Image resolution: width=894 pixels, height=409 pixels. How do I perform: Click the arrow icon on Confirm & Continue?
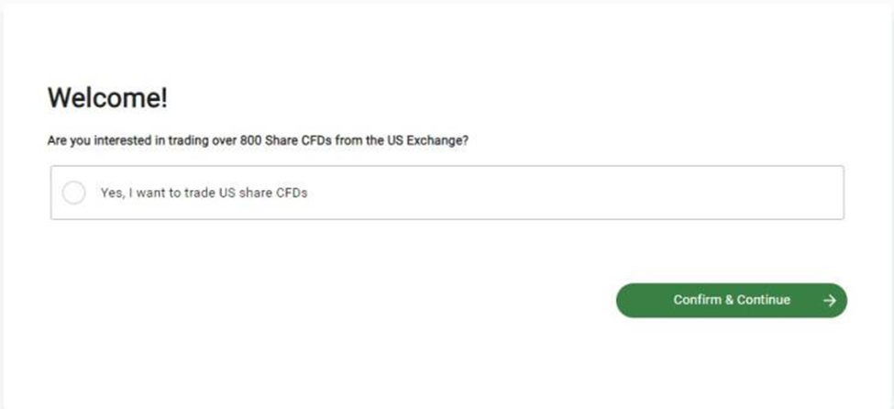tap(829, 300)
